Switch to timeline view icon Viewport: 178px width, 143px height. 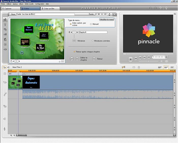click(x=166, y=67)
